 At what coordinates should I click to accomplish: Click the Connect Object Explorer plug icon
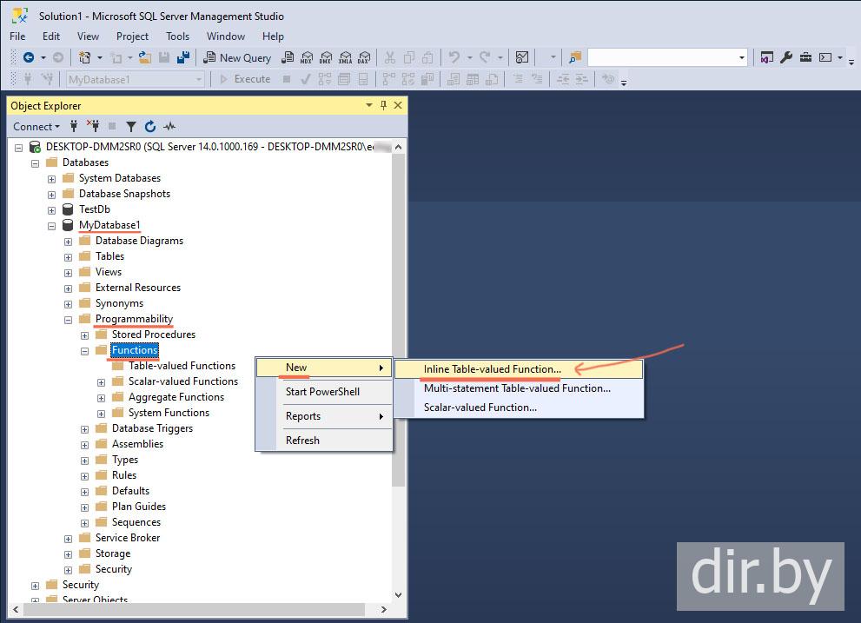74,127
